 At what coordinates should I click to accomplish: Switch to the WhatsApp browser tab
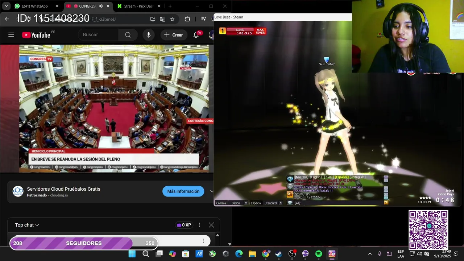point(36,6)
